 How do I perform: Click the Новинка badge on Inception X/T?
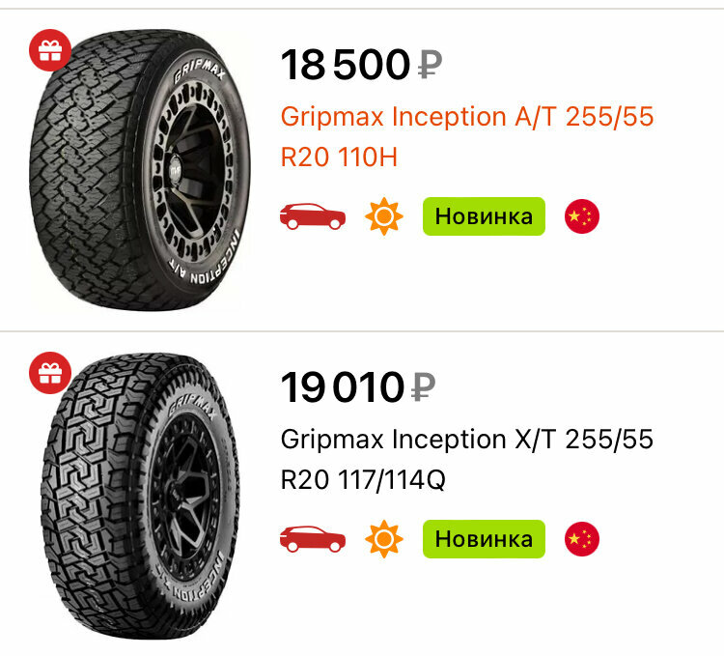[x=484, y=539]
